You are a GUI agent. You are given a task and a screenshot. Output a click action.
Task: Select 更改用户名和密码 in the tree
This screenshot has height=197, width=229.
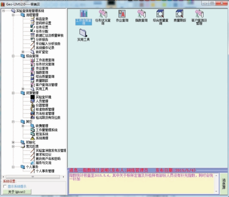click(x=48, y=159)
